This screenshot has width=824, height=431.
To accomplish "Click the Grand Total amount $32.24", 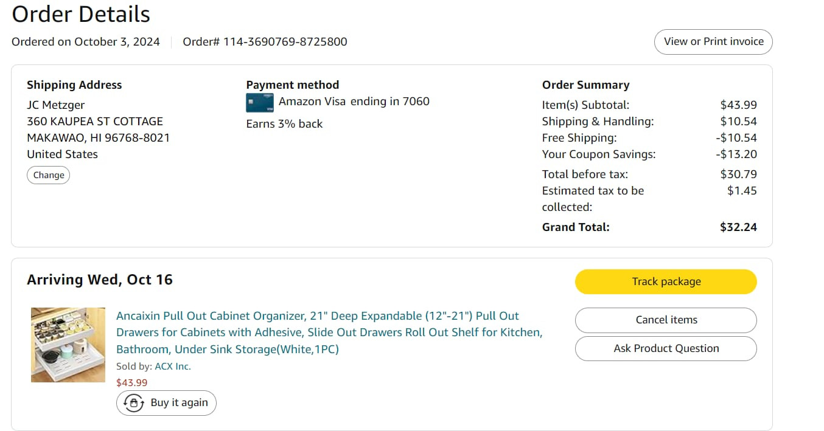I will pos(738,227).
